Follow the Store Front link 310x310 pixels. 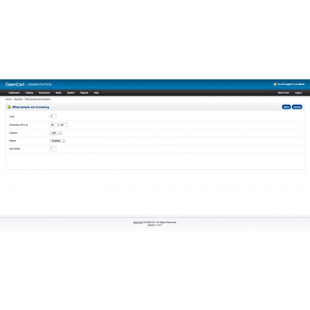click(283, 93)
